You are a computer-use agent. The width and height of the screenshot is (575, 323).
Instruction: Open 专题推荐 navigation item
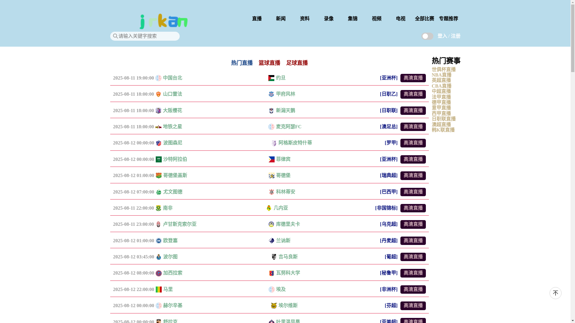(x=448, y=19)
